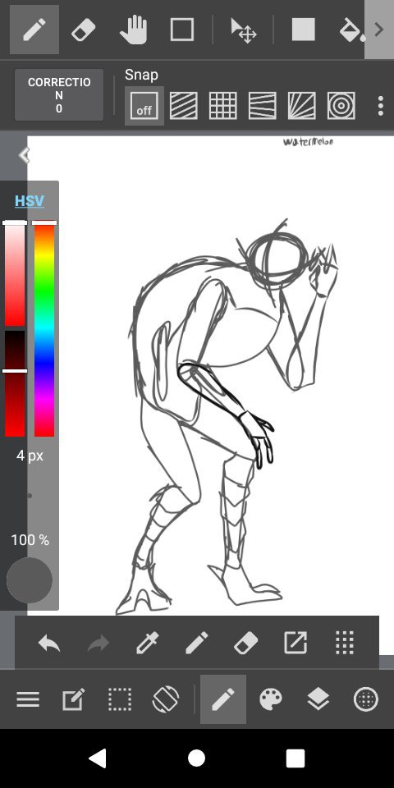The height and width of the screenshot is (788, 394).
Task: Collapse the color side panel arrow
Action: [x=24, y=155]
